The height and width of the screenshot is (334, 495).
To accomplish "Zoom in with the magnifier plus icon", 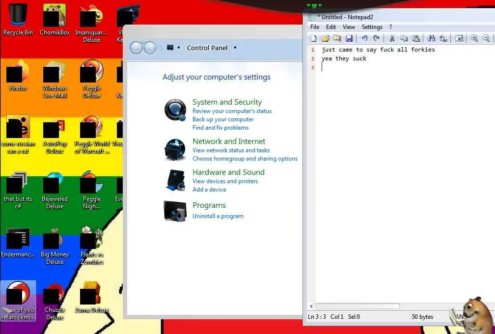I will point(474,38).
